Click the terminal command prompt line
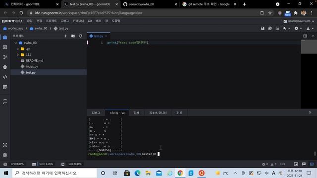This screenshot has width=317, height=178. pos(124,154)
